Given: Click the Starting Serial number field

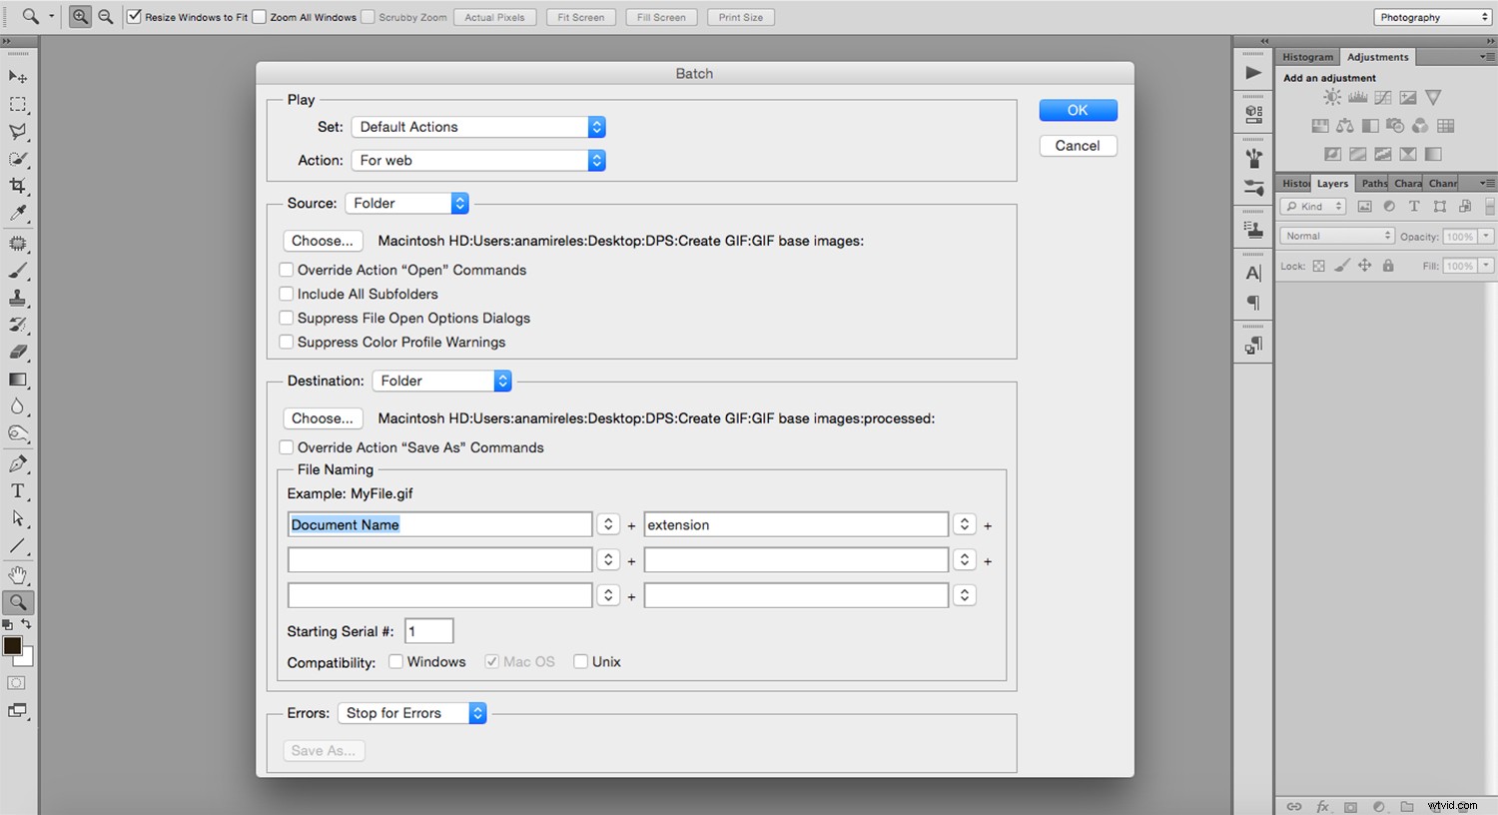Looking at the screenshot, I should (428, 630).
